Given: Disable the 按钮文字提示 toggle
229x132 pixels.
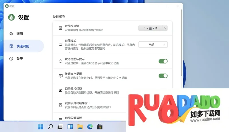Looking at the screenshot, I should [x=163, y=76].
